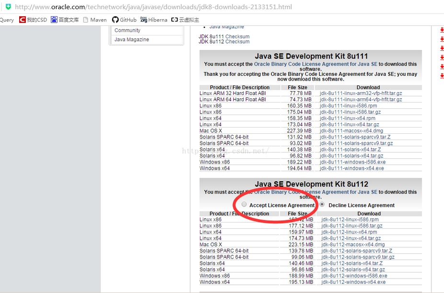Open JDK 8u112 Checksum link

coord(224,42)
